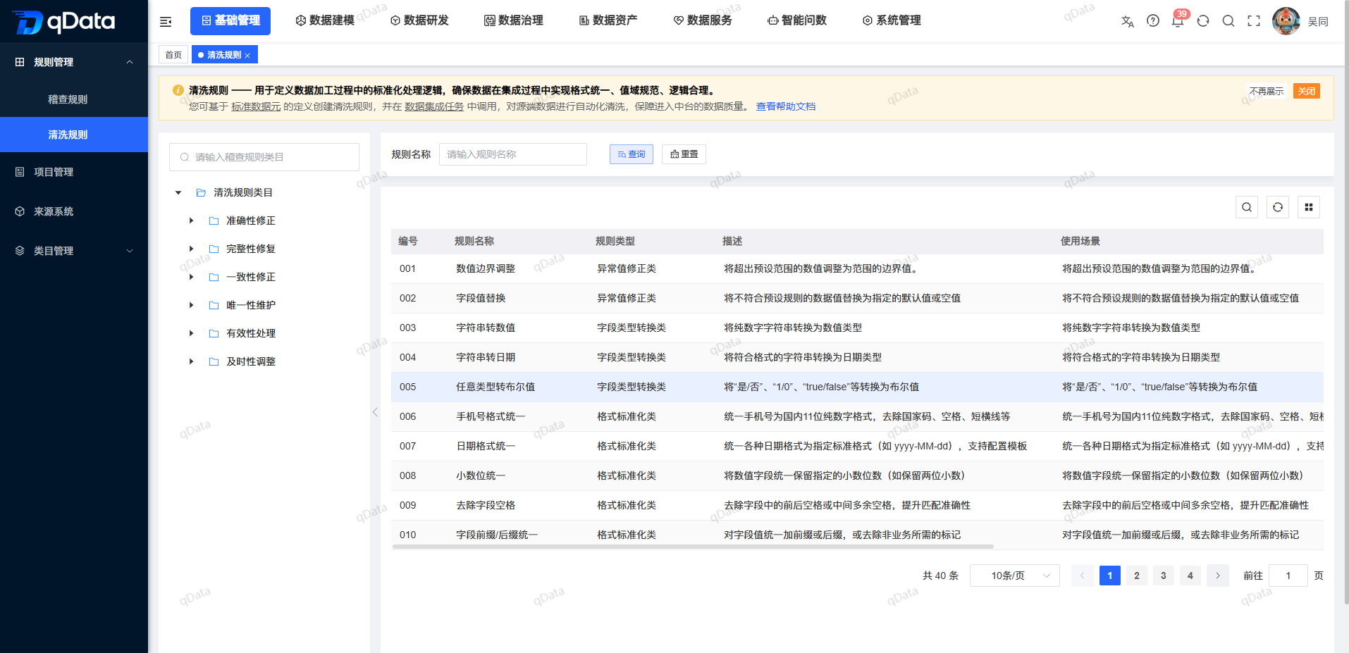Click the folder icon of 清洗规则类目
Viewport: 1349px width, 653px height.
(201, 192)
